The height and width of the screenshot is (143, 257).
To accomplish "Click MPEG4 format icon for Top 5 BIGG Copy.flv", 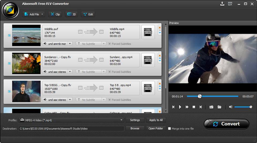I will click(x=148, y=88).
